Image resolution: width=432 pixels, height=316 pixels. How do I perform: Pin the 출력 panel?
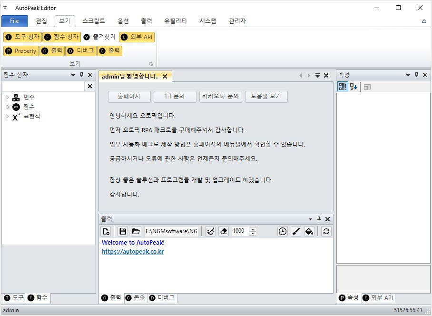coord(319,219)
